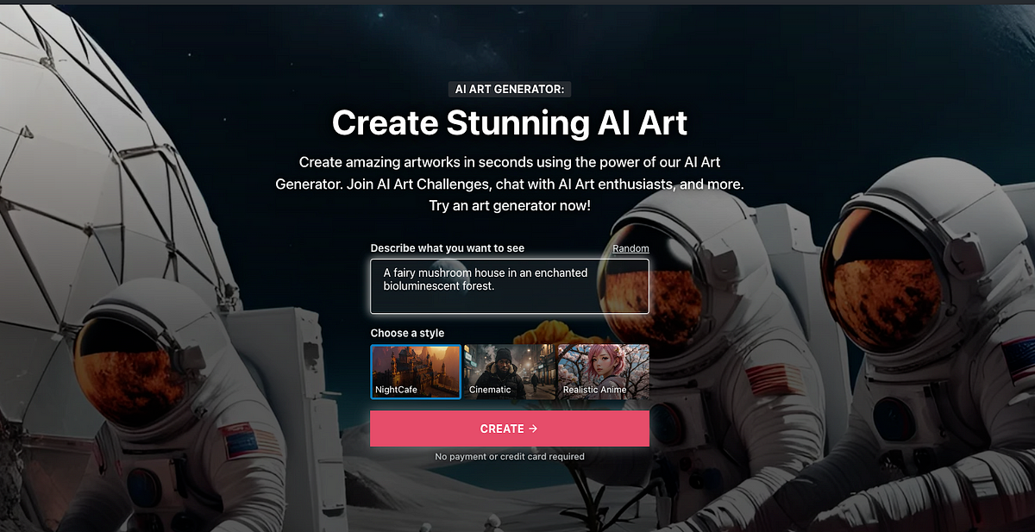
Task: Click the Cinematic caption text
Action: tap(490, 390)
